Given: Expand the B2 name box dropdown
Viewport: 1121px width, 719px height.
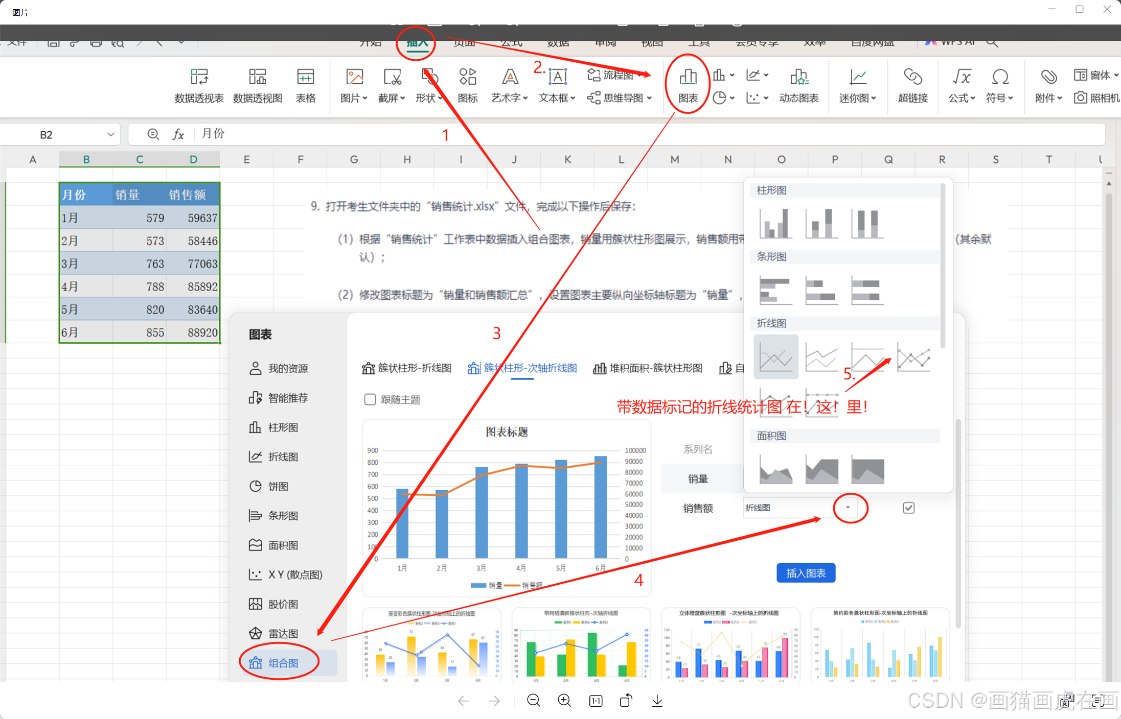Looking at the screenshot, I should click(110, 134).
